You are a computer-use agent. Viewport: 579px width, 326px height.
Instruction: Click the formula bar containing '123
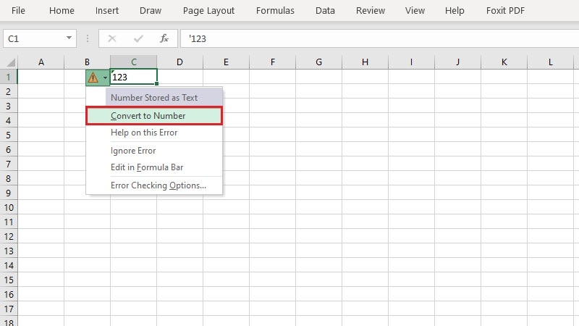point(379,38)
